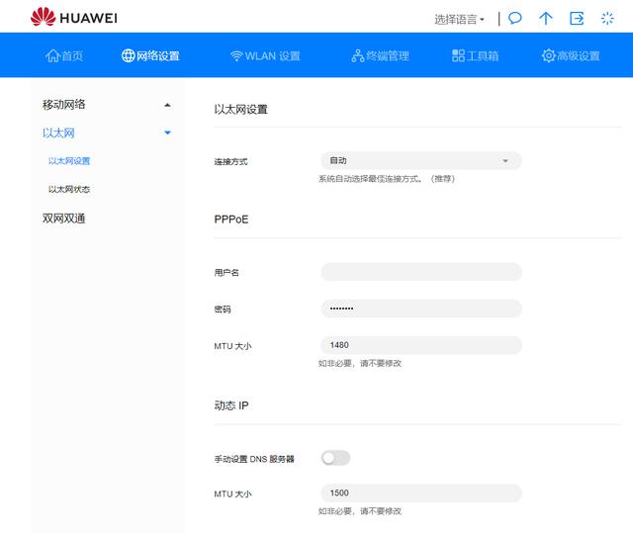Open 双网双通 in the sidebar
The image size is (633, 533).
(x=63, y=219)
